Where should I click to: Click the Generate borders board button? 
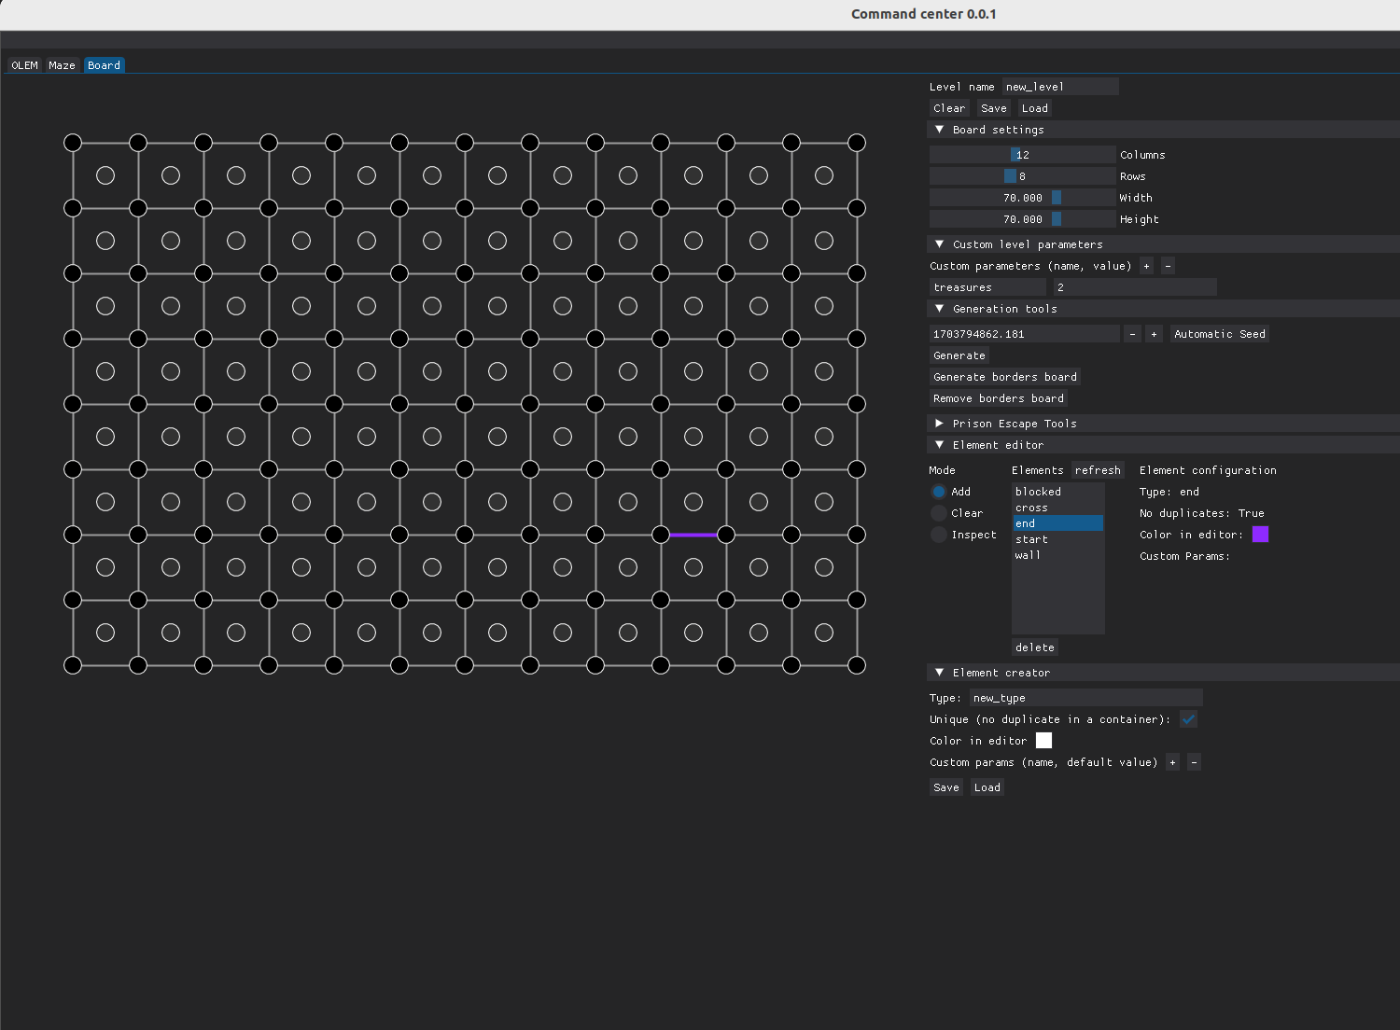coord(1005,377)
